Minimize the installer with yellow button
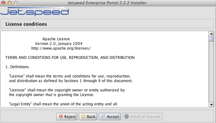 [9, 3]
